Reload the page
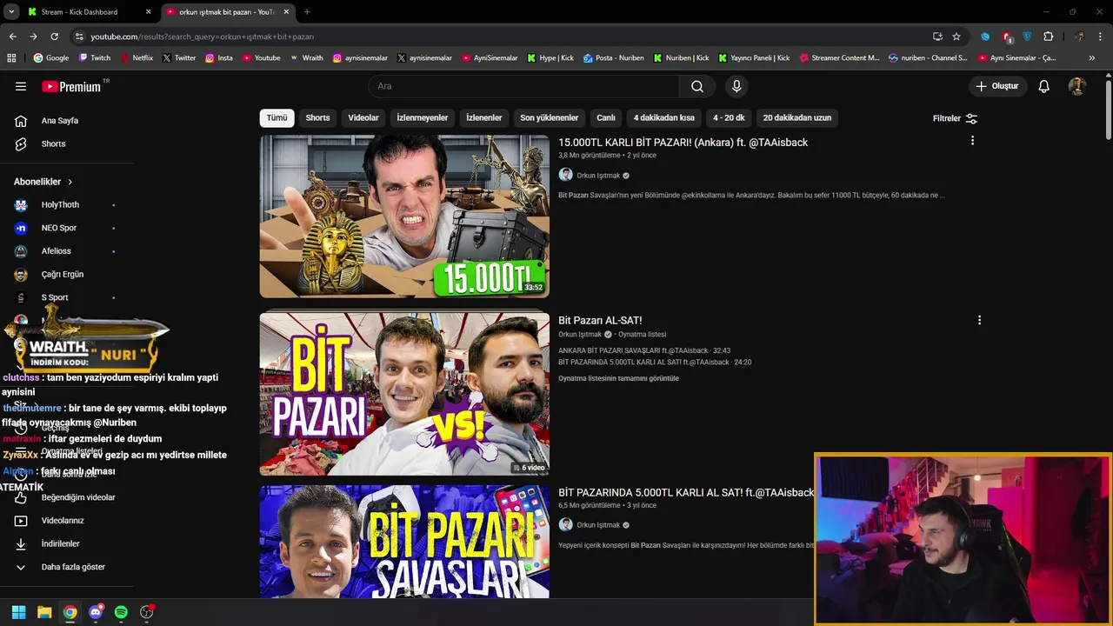This screenshot has width=1113, height=626. pyautogui.click(x=54, y=37)
